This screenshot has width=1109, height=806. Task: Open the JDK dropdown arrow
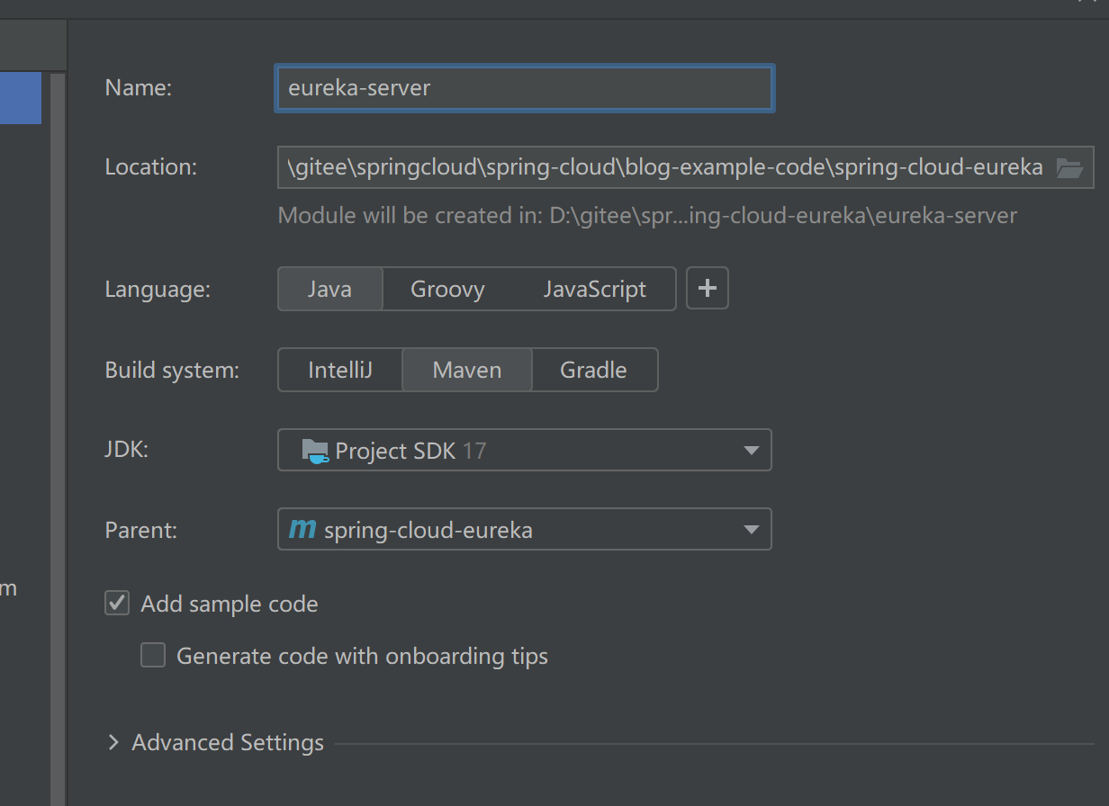pos(751,451)
